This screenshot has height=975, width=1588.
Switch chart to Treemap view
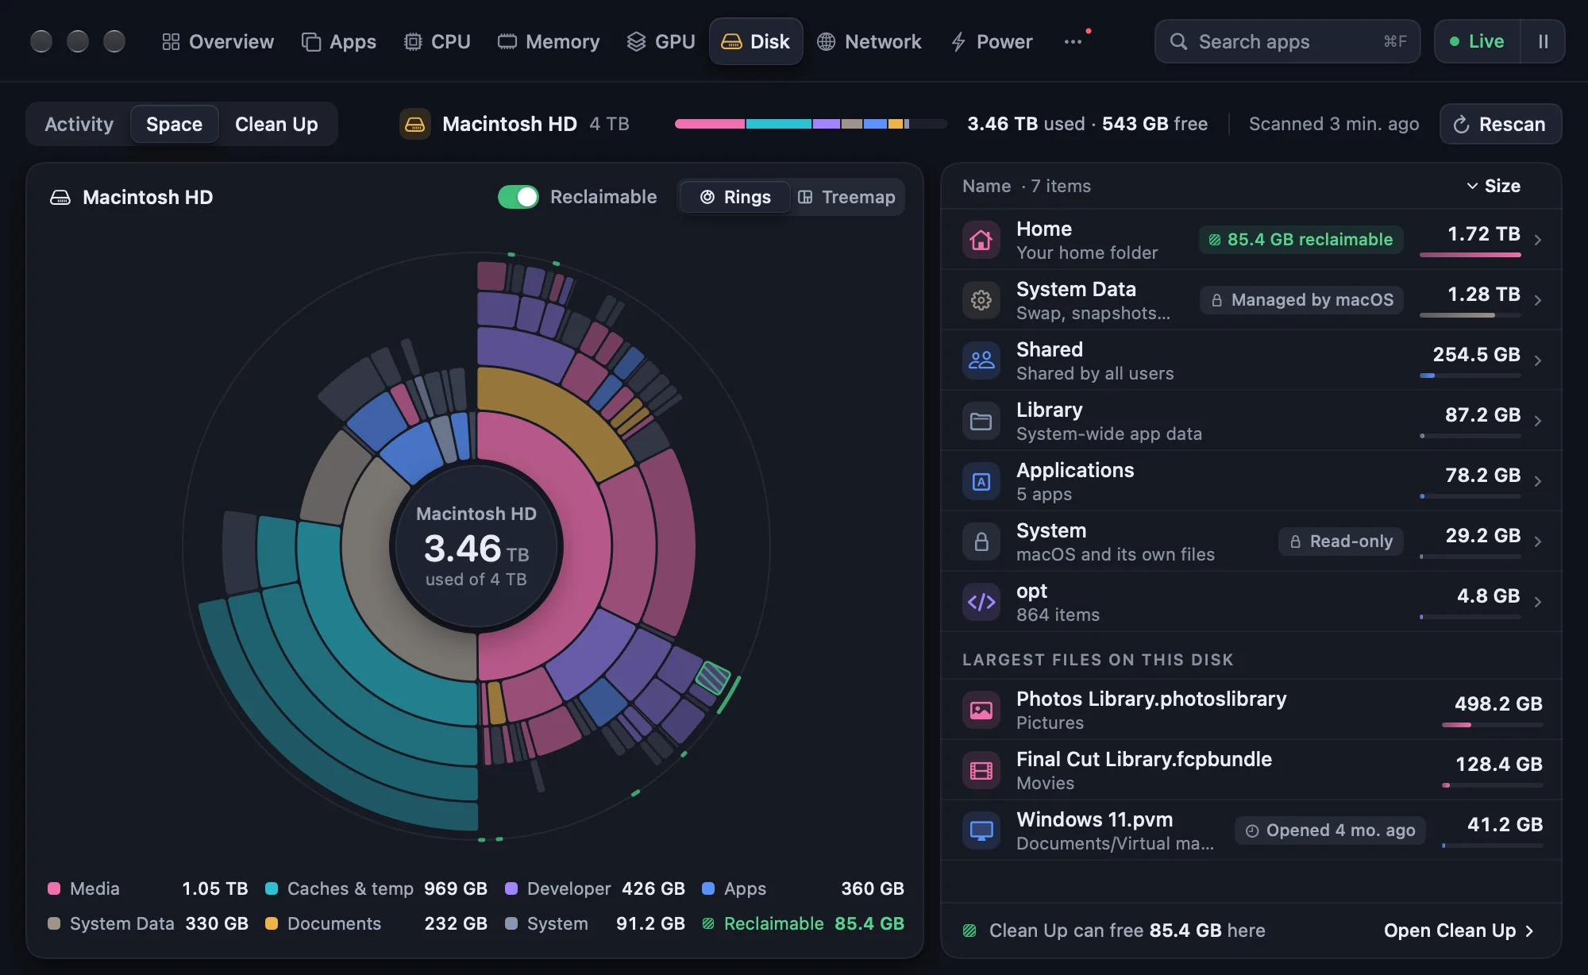click(846, 197)
